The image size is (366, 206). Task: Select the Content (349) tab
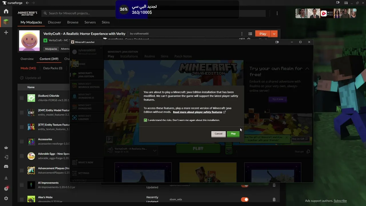pos(49,59)
